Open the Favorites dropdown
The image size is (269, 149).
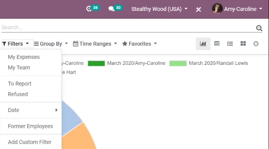(x=139, y=44)
